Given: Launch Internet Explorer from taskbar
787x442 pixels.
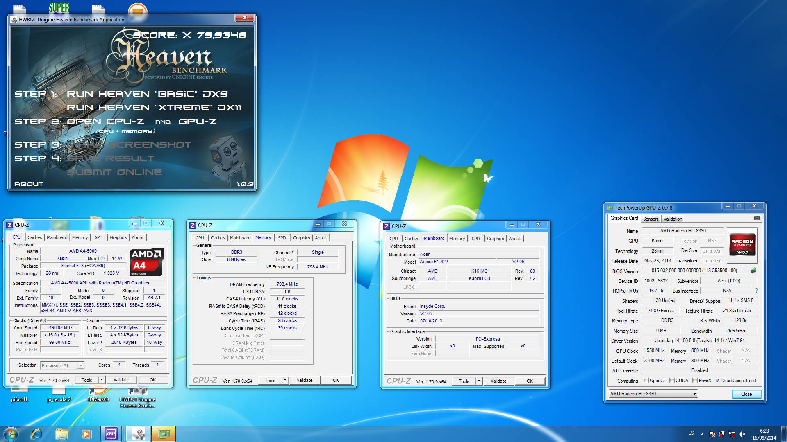Looking at the screenshot, I should click(x=36, y=434).
